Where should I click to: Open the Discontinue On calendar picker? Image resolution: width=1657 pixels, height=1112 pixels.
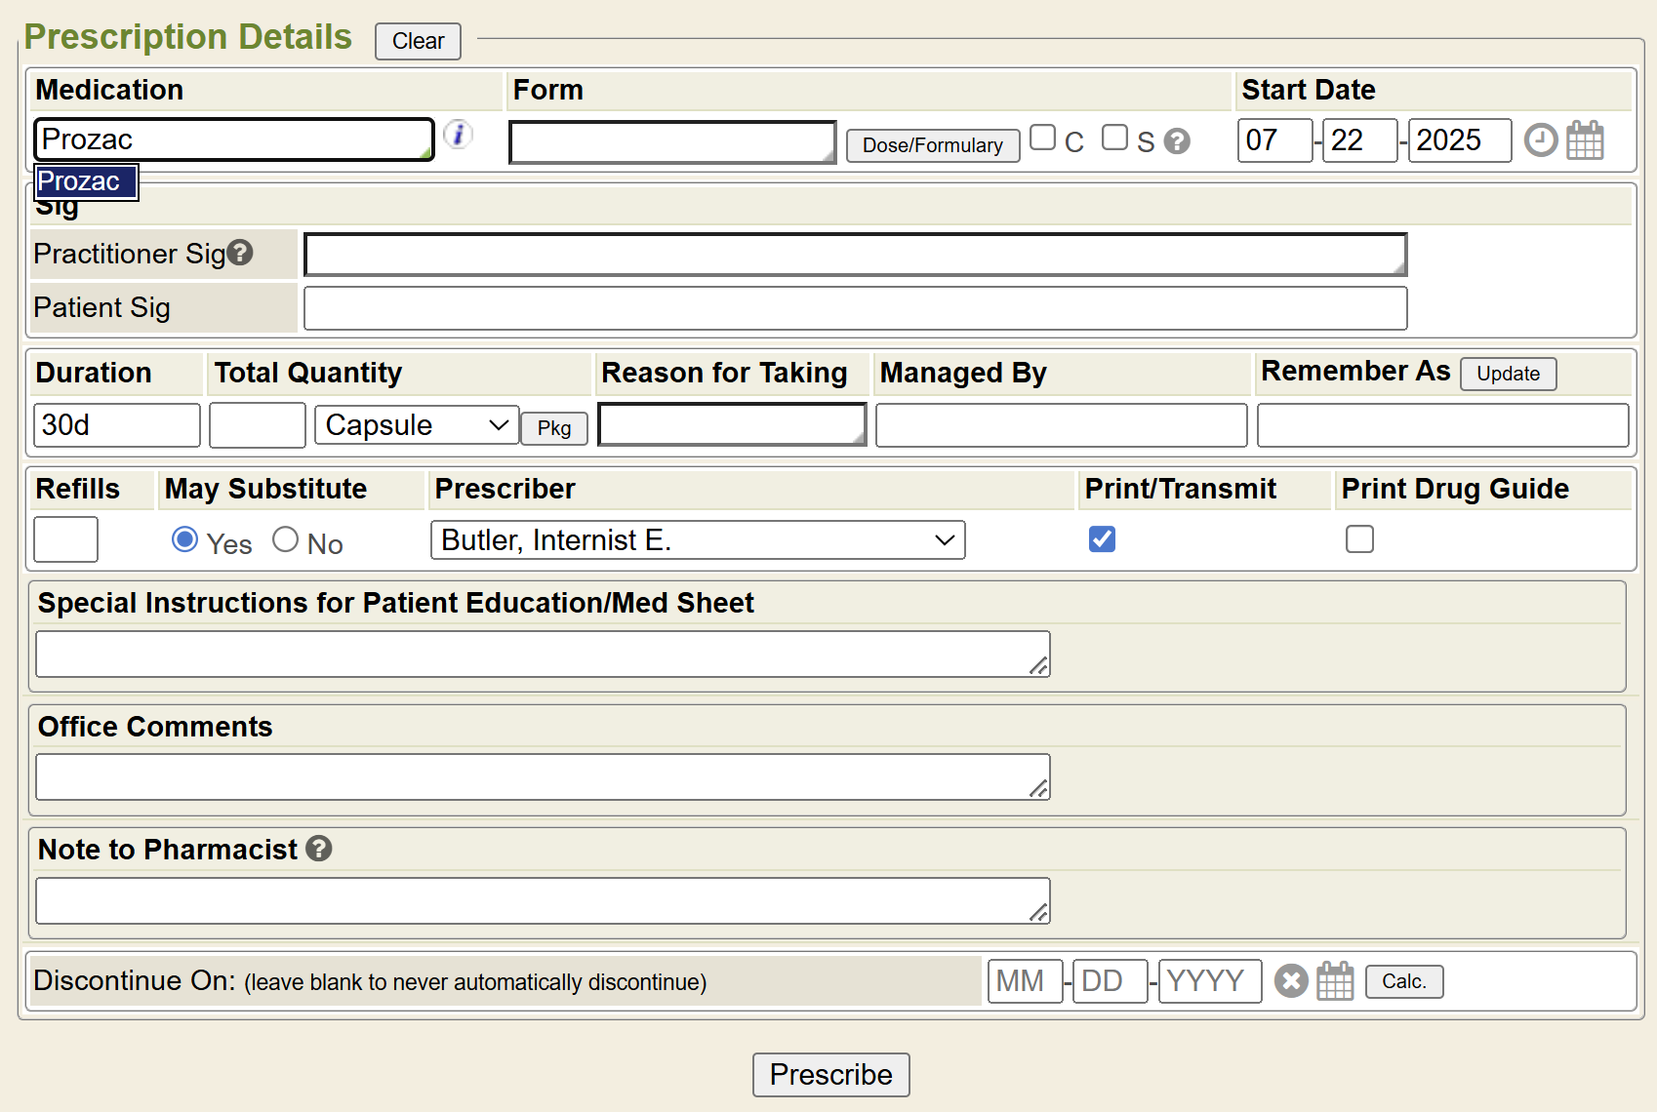point(1335,980)
